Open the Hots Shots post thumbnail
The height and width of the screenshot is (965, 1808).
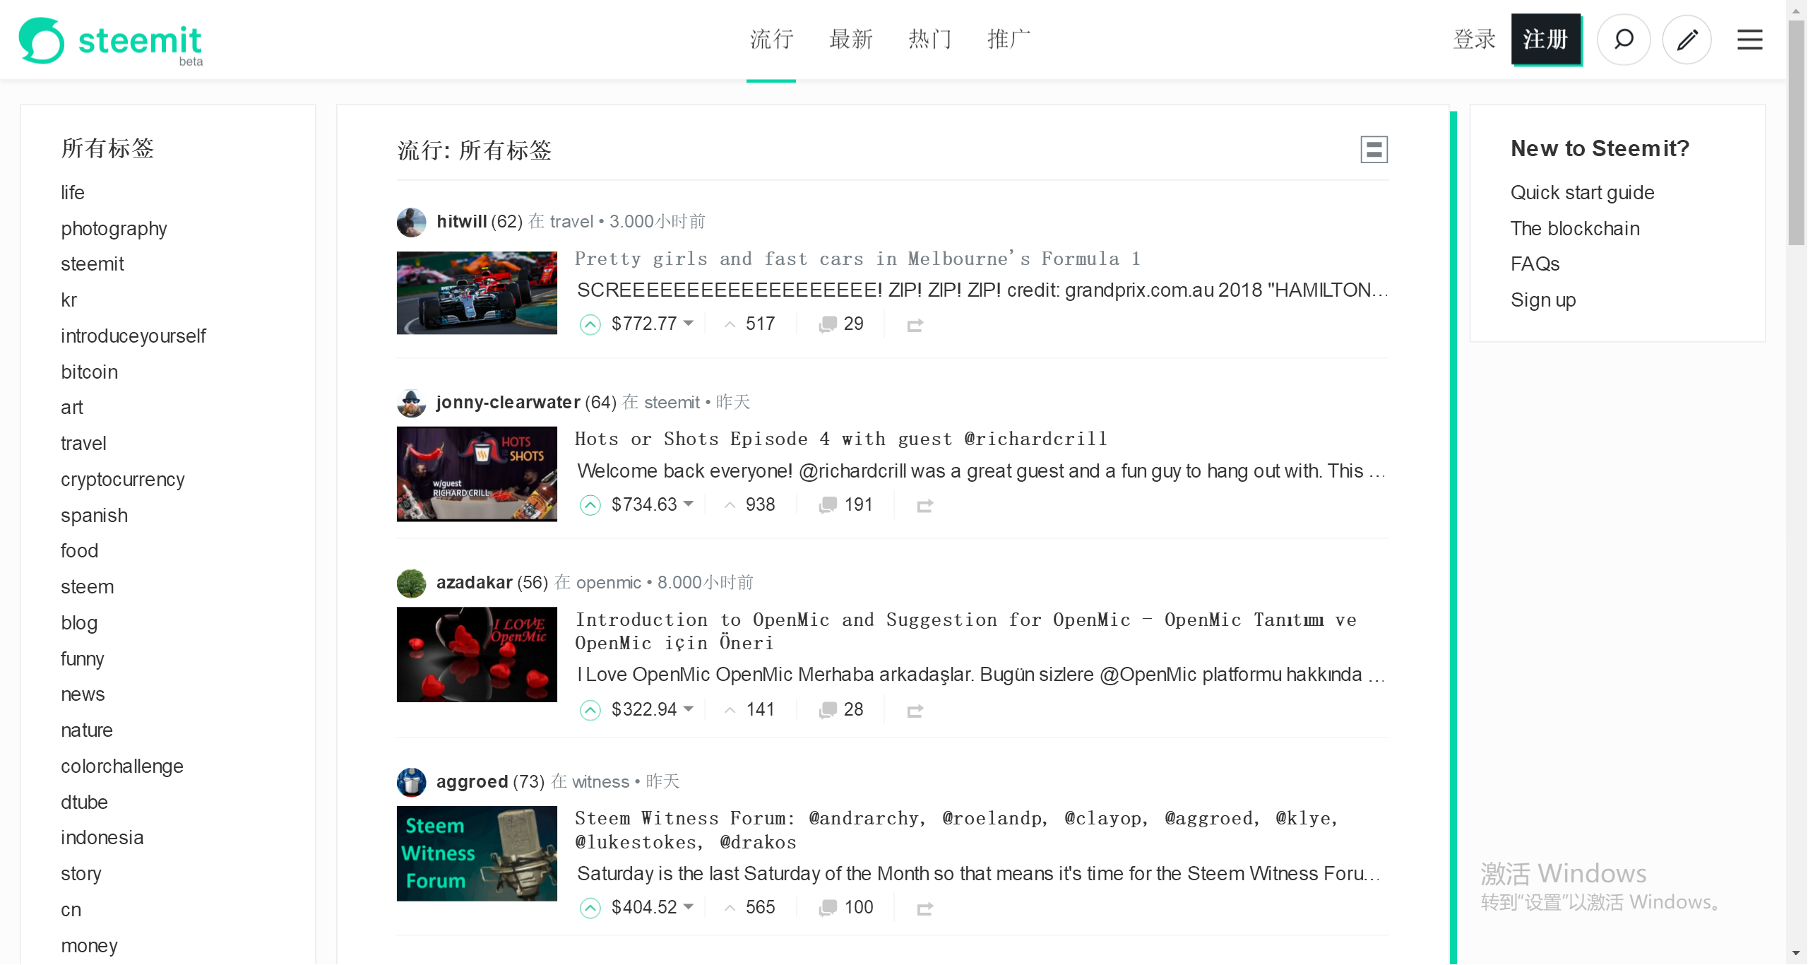pos(477,474)
